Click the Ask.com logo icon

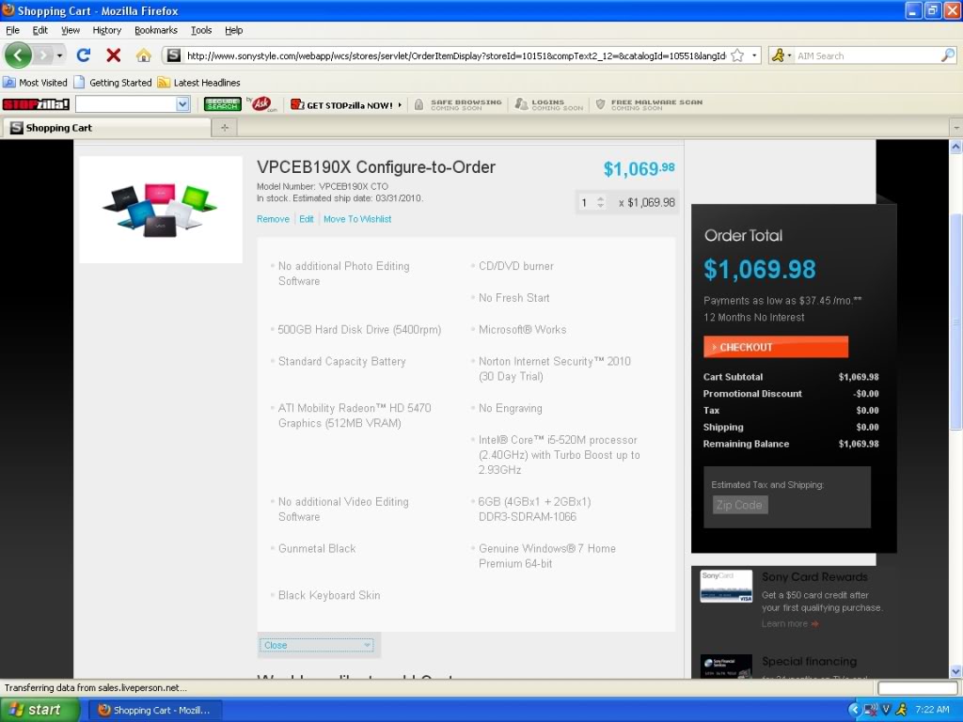tap(262, 104)
